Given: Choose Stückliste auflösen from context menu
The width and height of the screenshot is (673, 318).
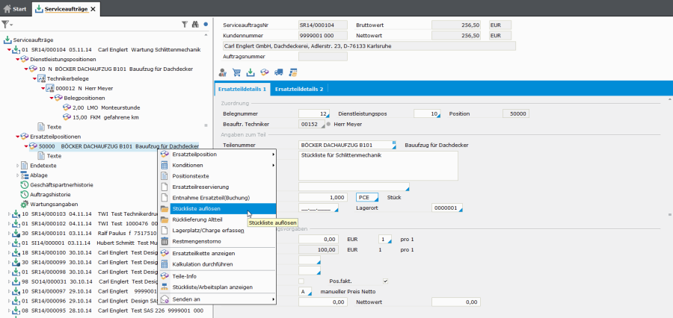Looking at the screenshot, I should (217, 209).
